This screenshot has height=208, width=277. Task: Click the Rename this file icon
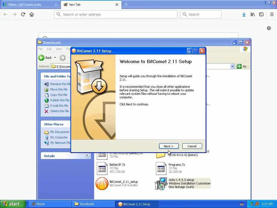click(x=47, y=84)
